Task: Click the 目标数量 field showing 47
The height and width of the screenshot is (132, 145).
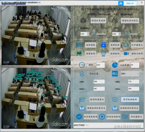Action: (135, 65)
